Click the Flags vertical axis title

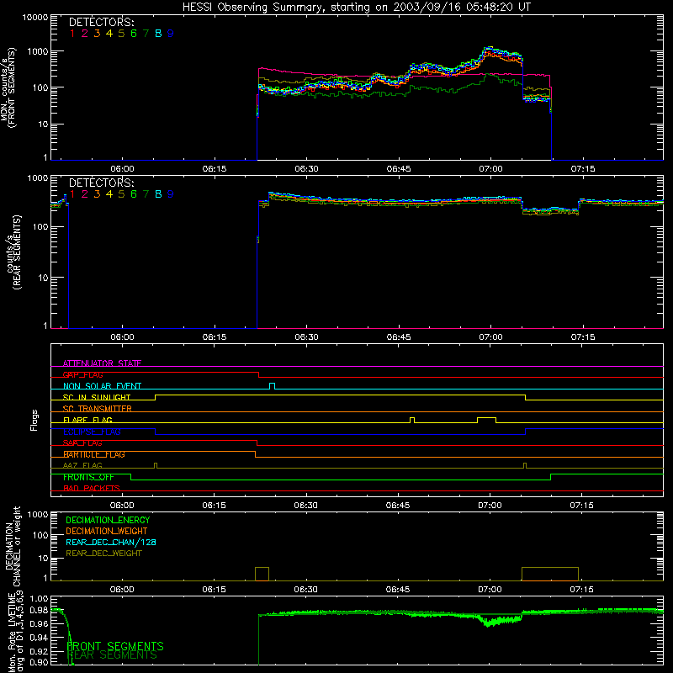[34, 420]
